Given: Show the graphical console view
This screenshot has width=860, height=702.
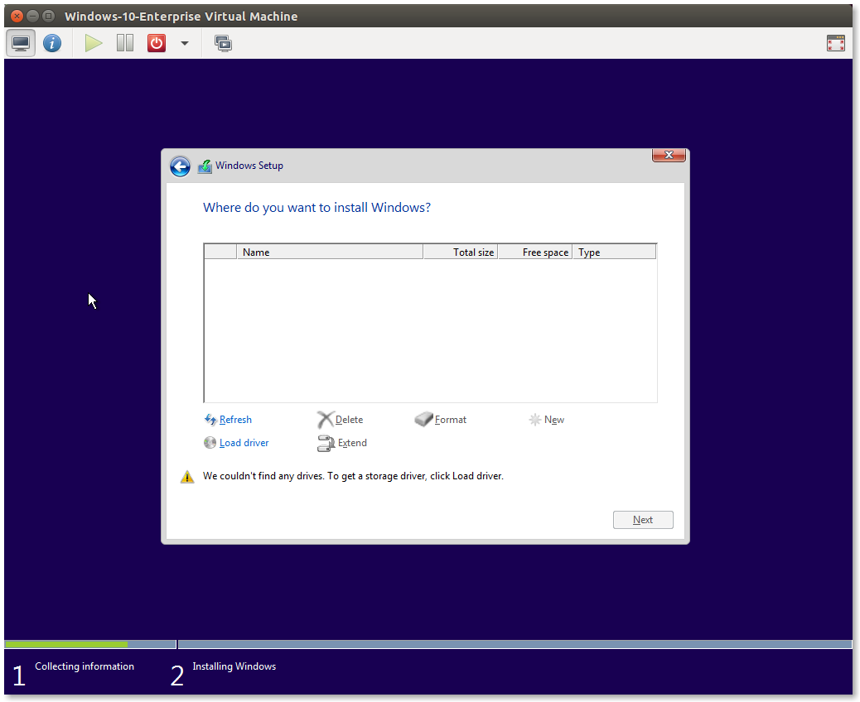Looking at the screenshot, I should 21,43.
